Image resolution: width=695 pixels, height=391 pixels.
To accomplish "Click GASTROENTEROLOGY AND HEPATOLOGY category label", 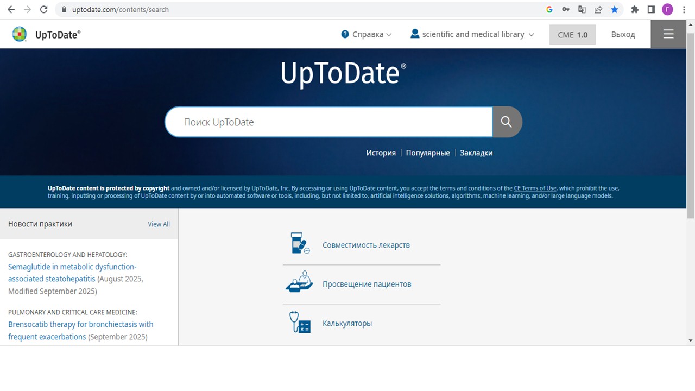I will (x=68, y=254).
